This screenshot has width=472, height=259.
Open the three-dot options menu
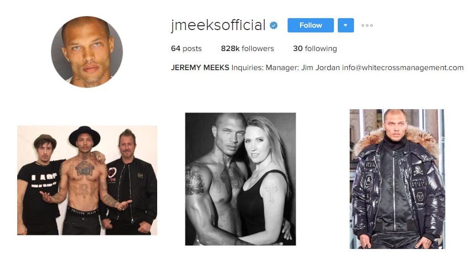367,26
